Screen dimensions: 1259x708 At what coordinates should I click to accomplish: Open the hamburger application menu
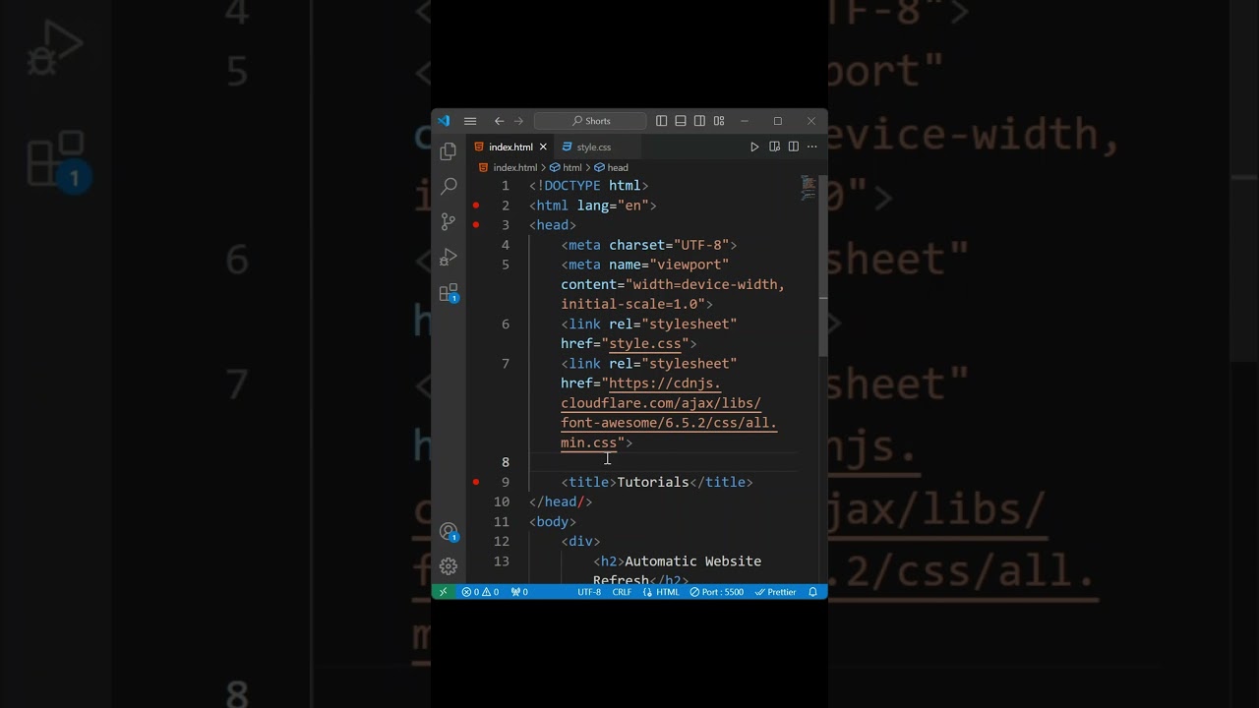coord(470,121)
